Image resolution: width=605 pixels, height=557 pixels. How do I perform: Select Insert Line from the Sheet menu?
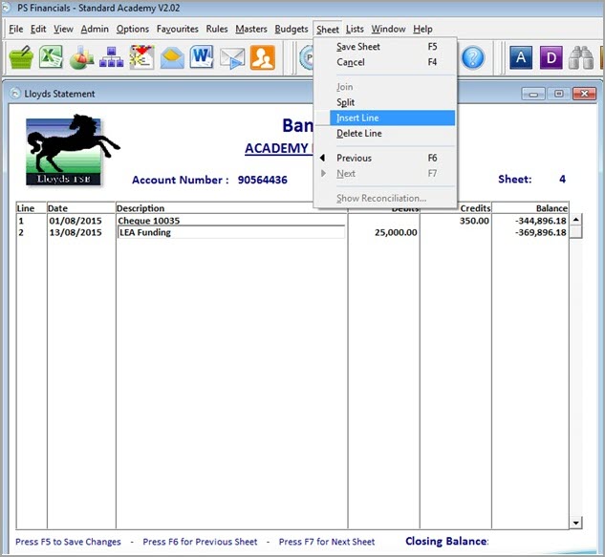357,118
